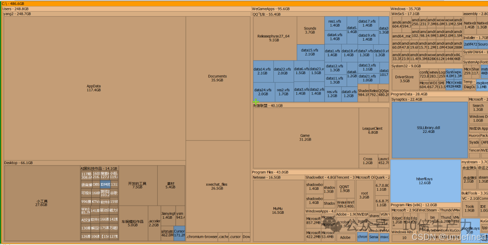This screenshot has width=488, height=245.
Task: Select the root 3.2GB block
Action: (x=365, y=195)
